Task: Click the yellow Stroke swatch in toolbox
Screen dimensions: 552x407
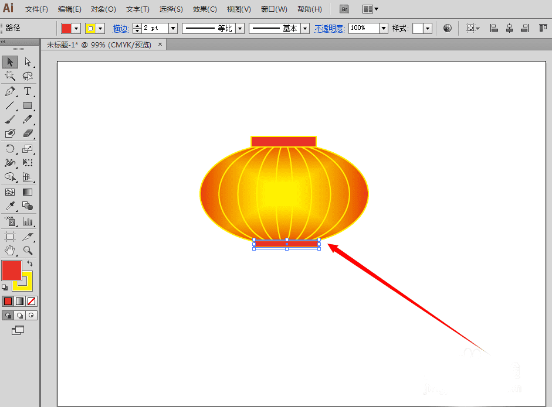Action: coord(28,286)
